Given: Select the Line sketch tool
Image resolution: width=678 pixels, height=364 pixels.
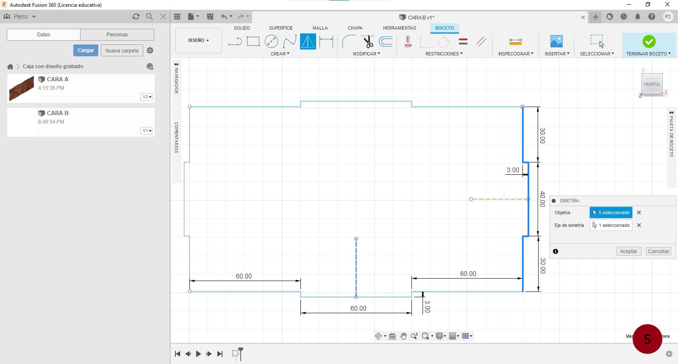Looking at the screenshot, I should pyautogui.click(x=235, y=41).
